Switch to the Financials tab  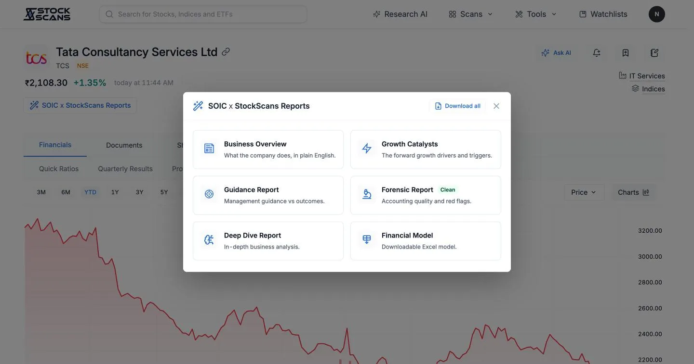pos(55,145)
